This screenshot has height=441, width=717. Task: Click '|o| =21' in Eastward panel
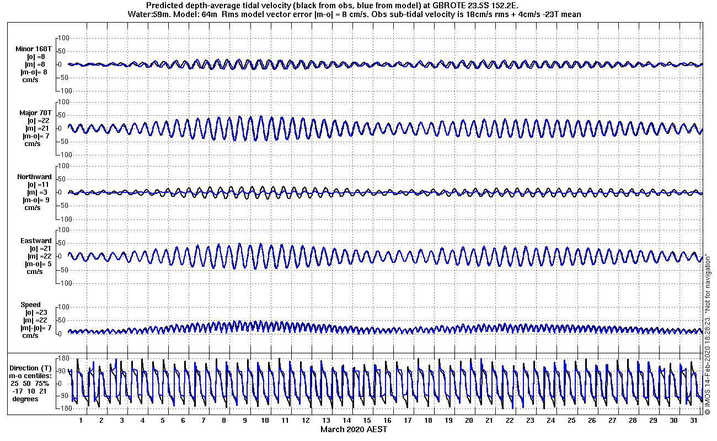[40, 249]
